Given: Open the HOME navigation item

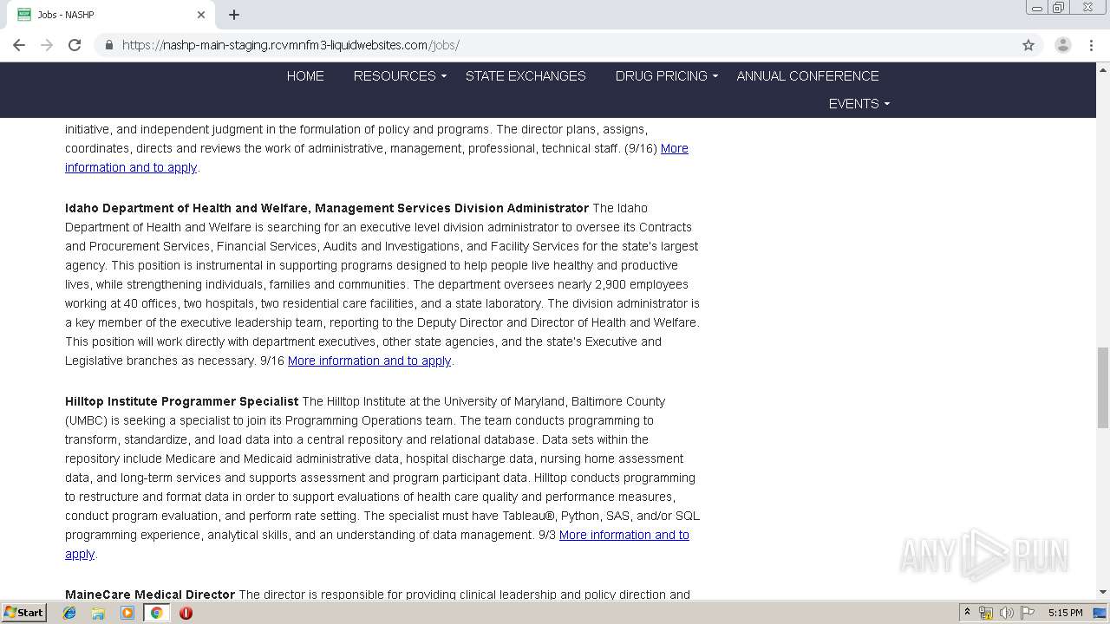Looking at the screenshot, I should pyautogui.click(x=305, y=76).
